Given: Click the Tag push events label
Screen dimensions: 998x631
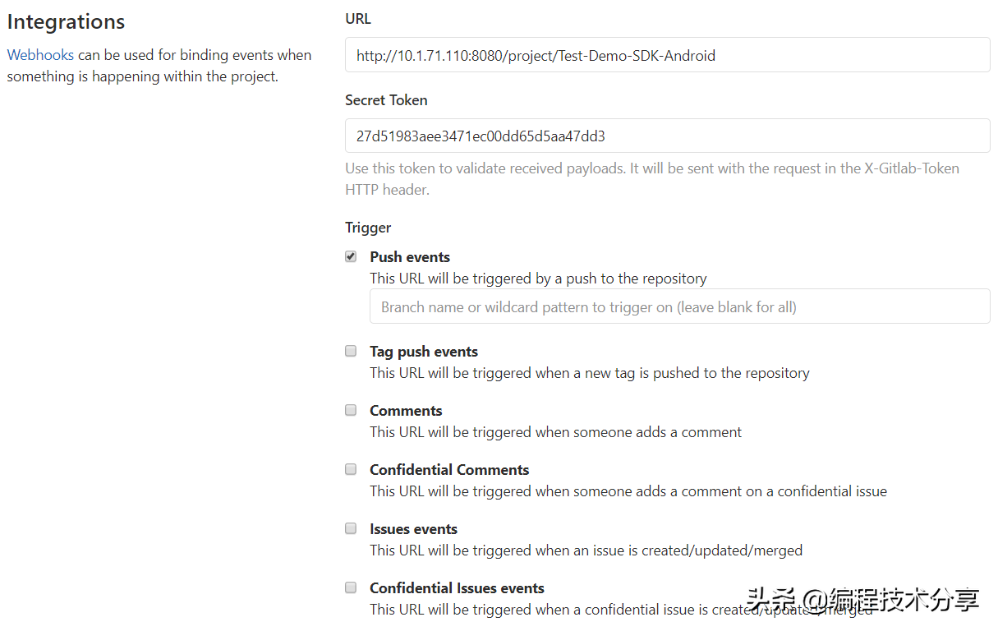Looking at the screenshot, I should pyautogui.click(x=424, y=352).
